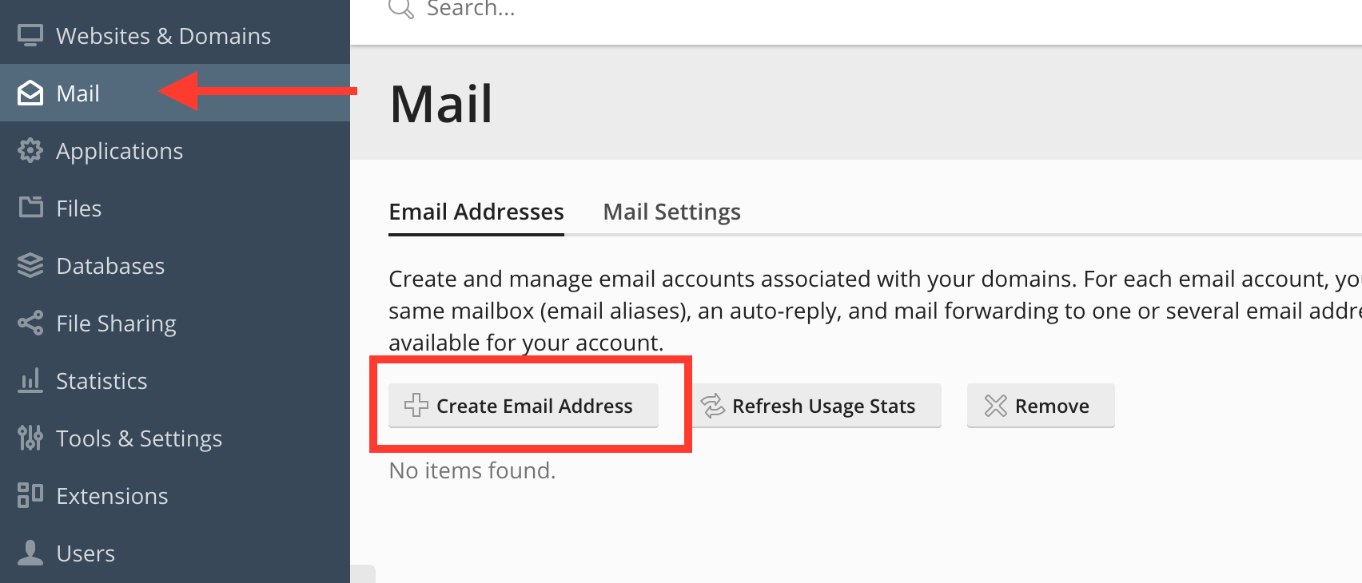This screenshot has height=583, width=1362.
Task: Click the Remove button
Action: [x=1041, y=406]
